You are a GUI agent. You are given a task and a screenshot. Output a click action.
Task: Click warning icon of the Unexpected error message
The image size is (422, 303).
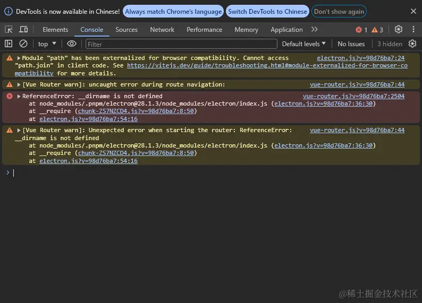[10, 131]
